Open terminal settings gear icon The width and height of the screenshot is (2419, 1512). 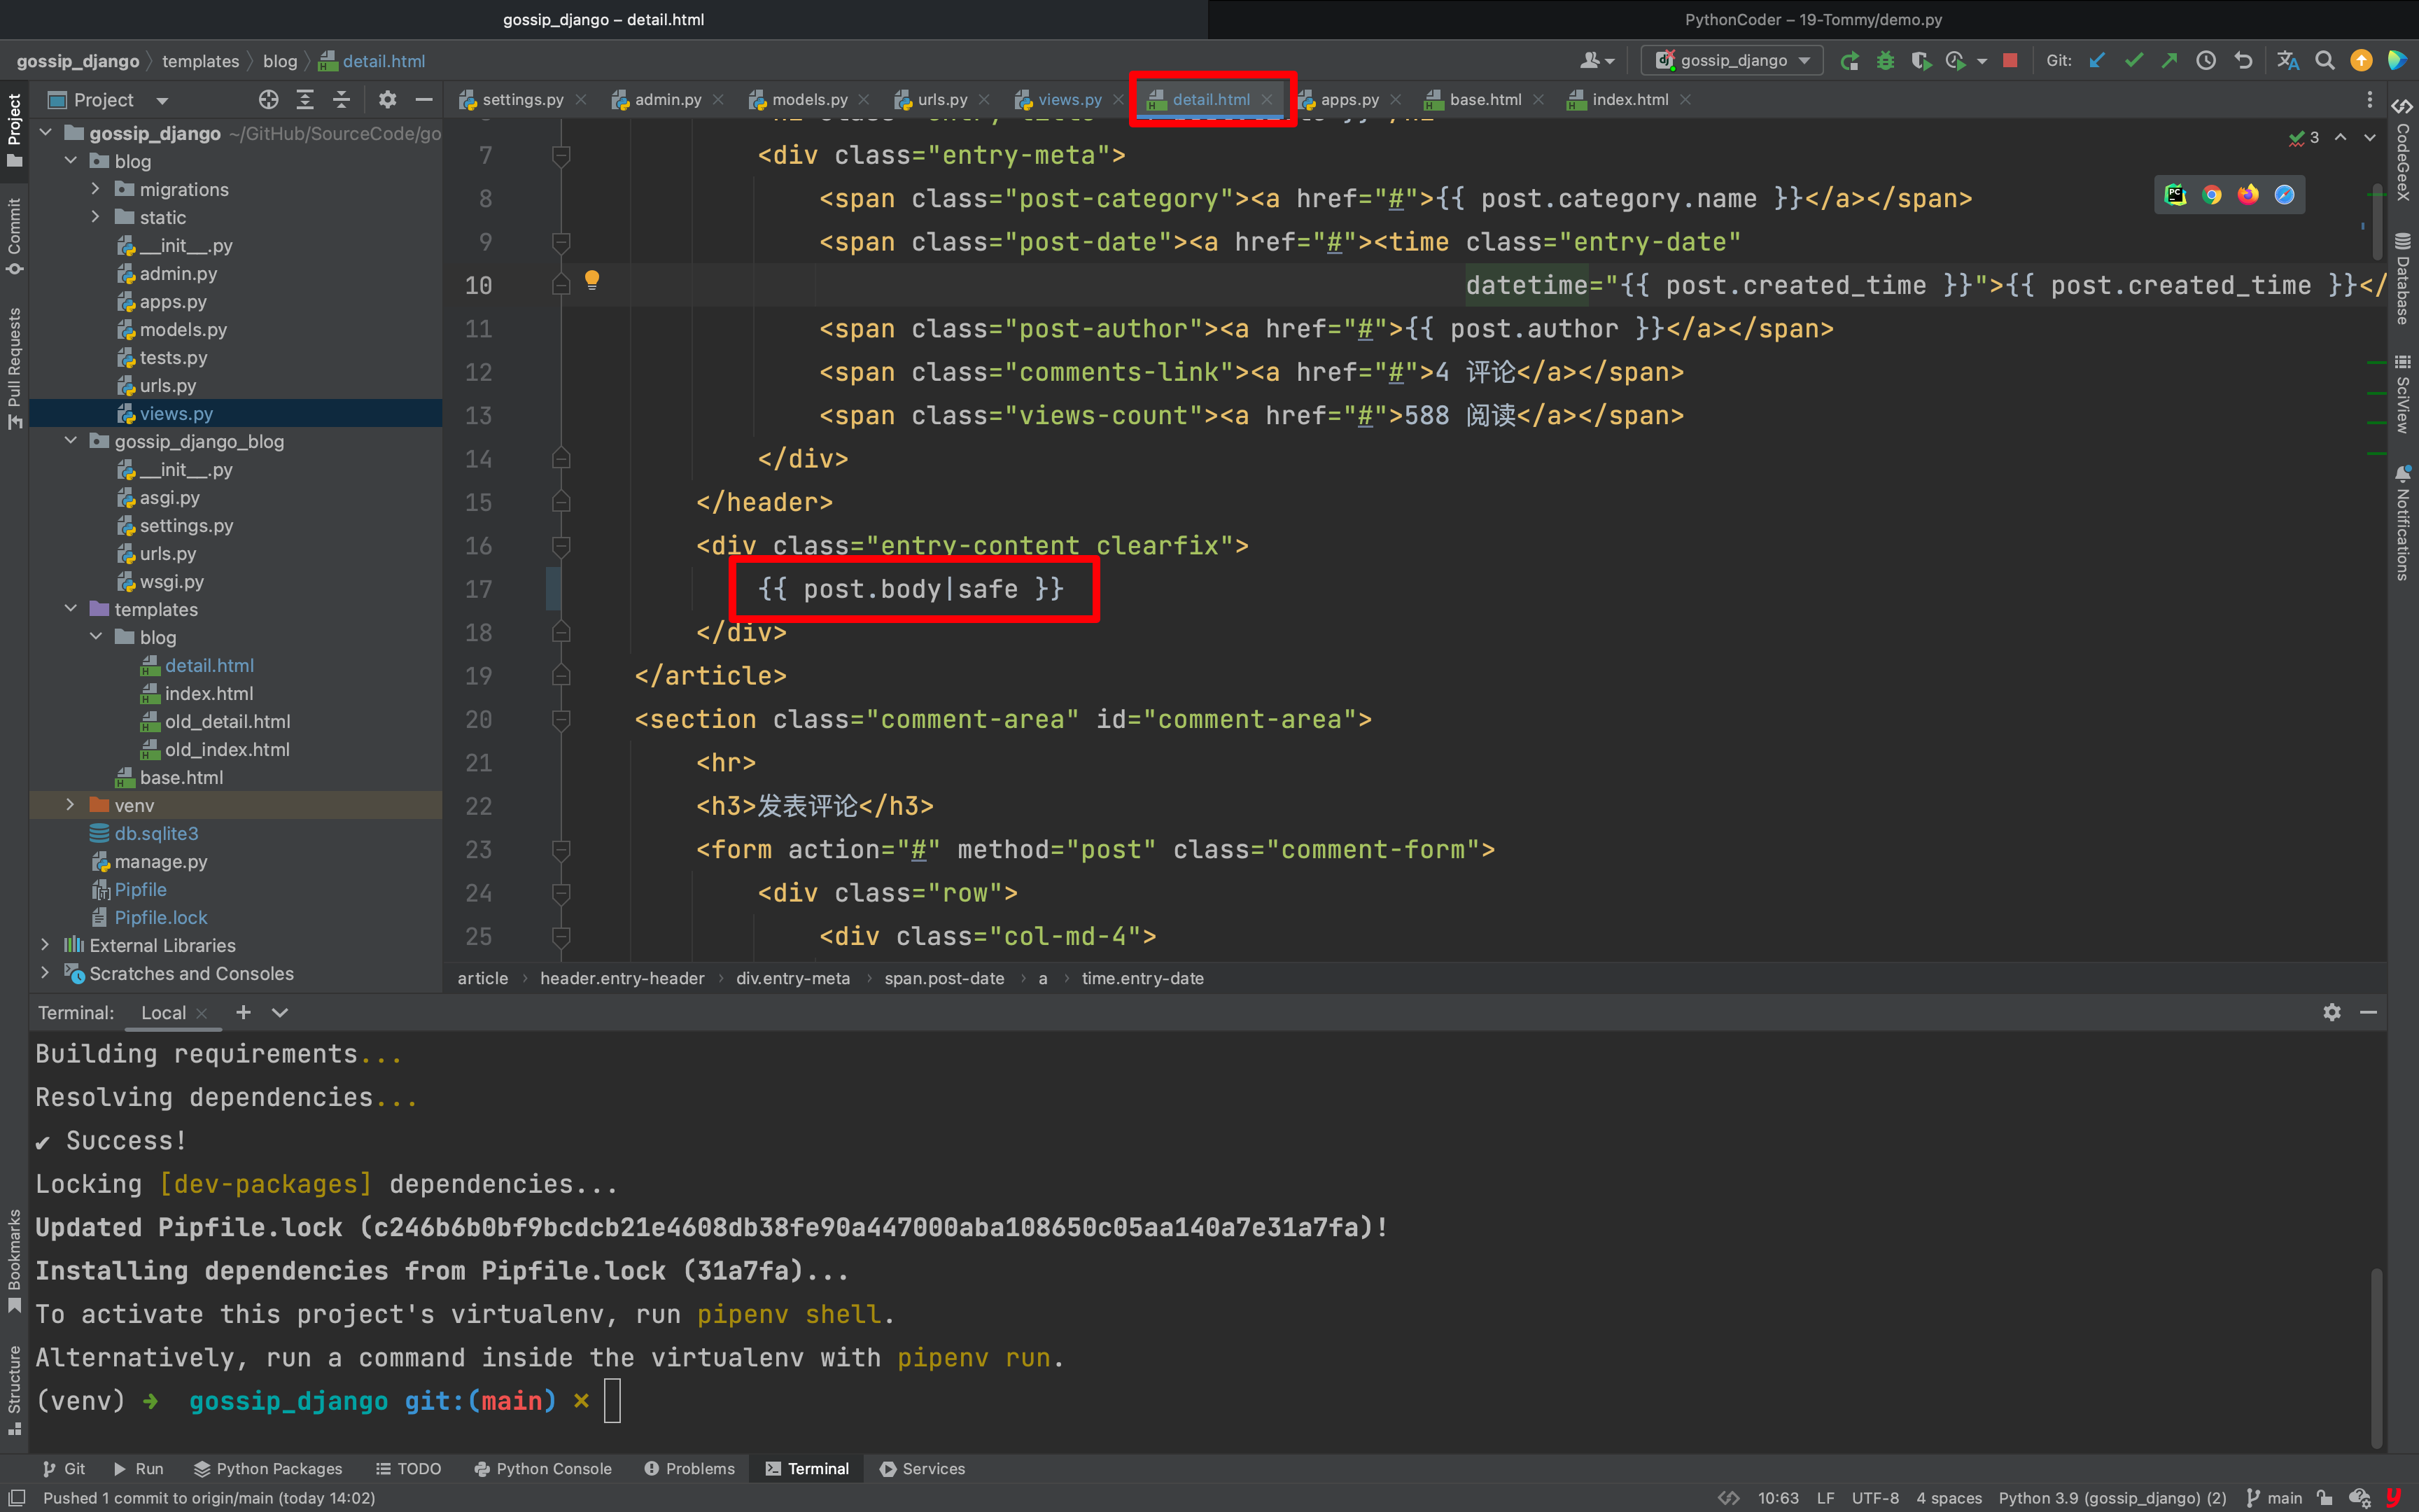(x=2332, y=1012)
